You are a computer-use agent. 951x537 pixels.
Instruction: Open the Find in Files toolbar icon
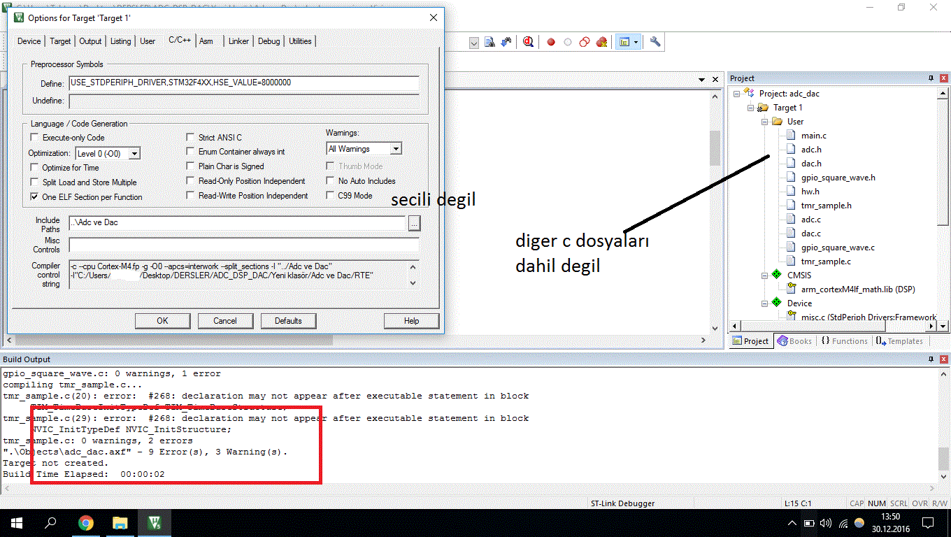(x=490, y=42)
